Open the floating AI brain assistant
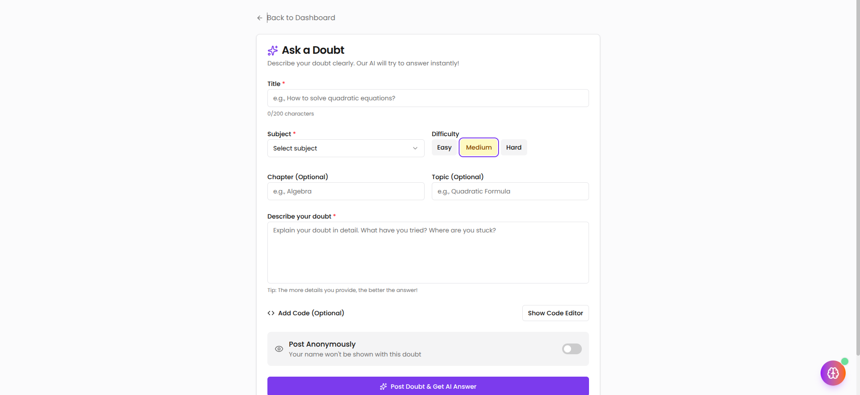 coord(833,373)
